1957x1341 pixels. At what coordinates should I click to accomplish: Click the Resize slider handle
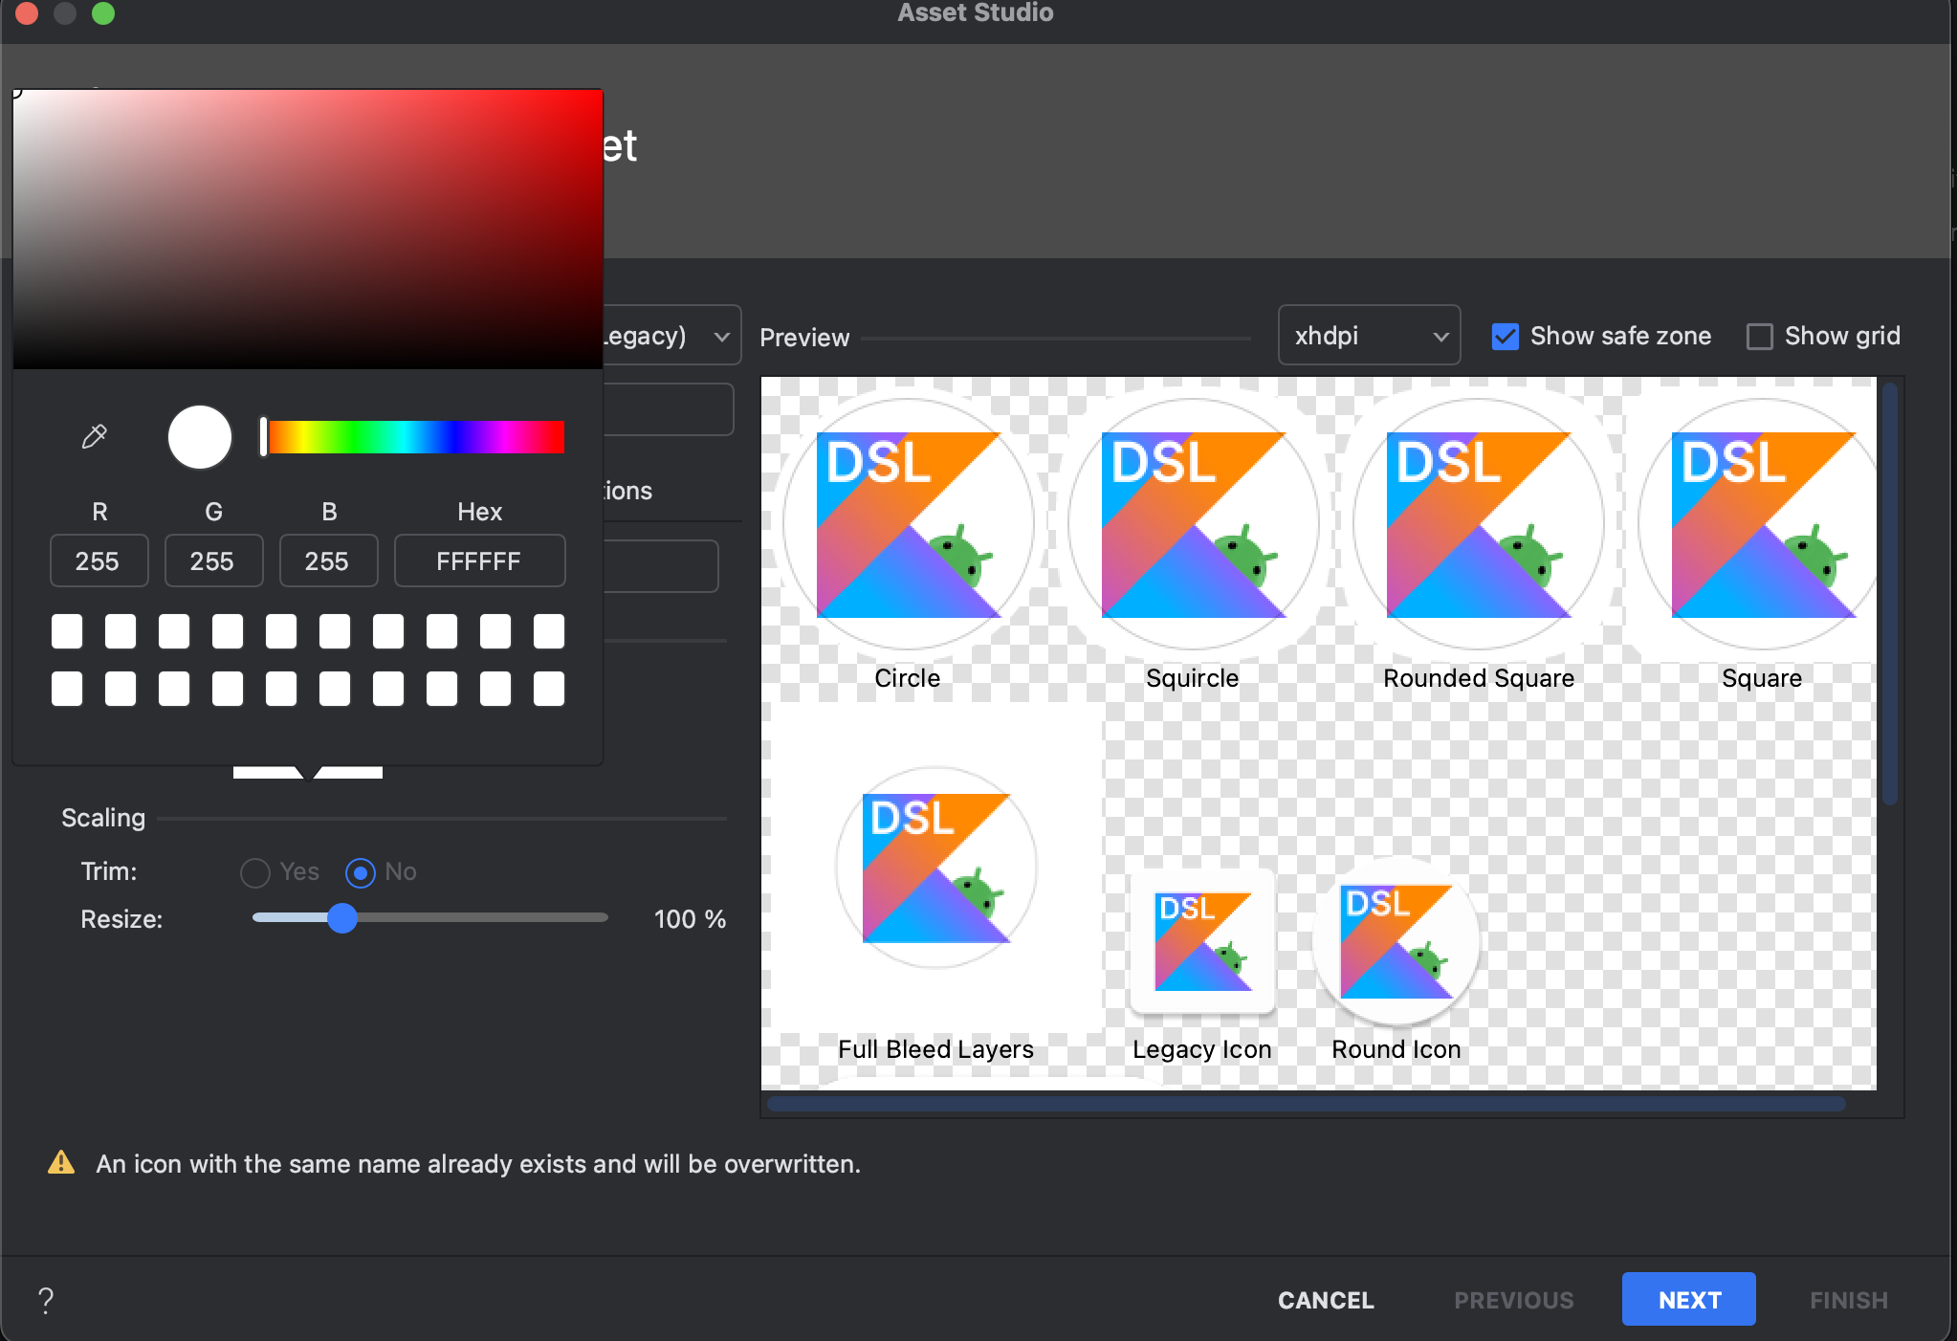coord(342,918)
